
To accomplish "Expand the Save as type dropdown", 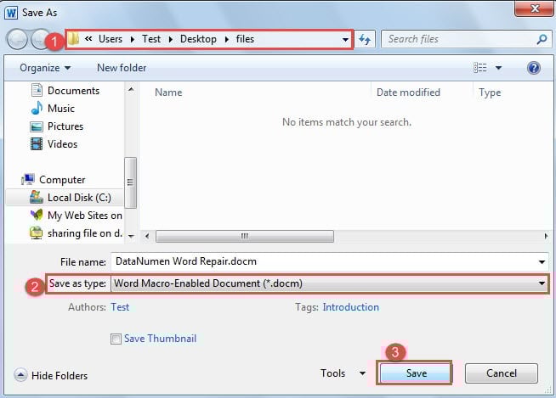I will [542, 284].
